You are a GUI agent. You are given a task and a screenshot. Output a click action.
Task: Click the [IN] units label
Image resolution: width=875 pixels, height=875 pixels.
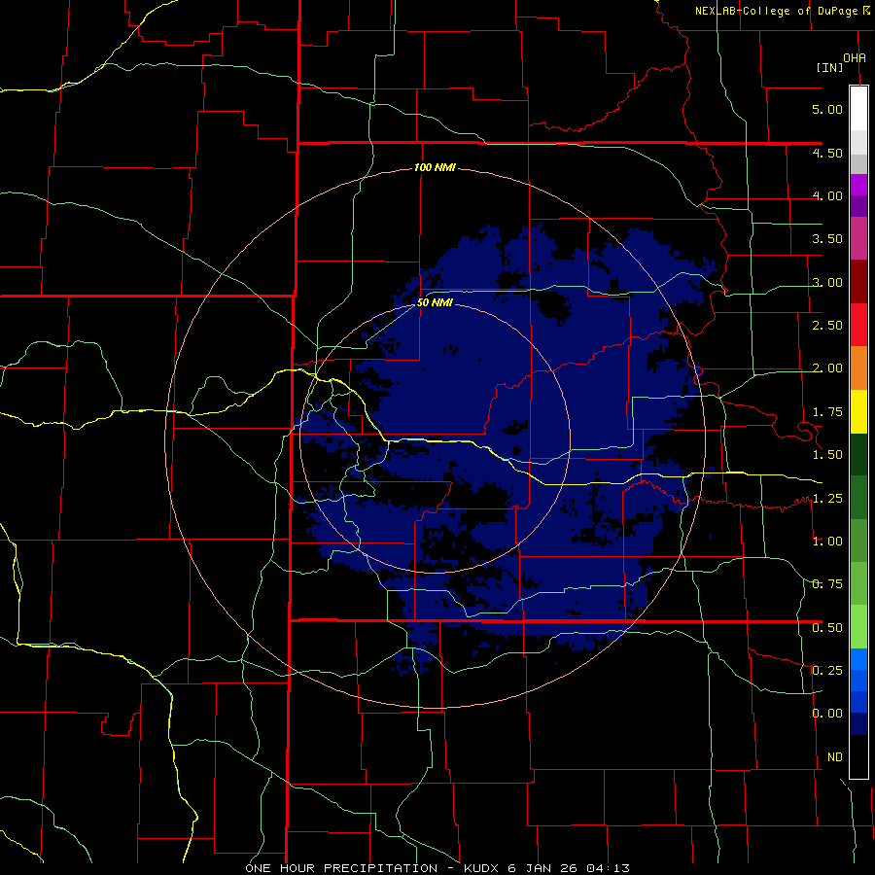tap(830, 67)
